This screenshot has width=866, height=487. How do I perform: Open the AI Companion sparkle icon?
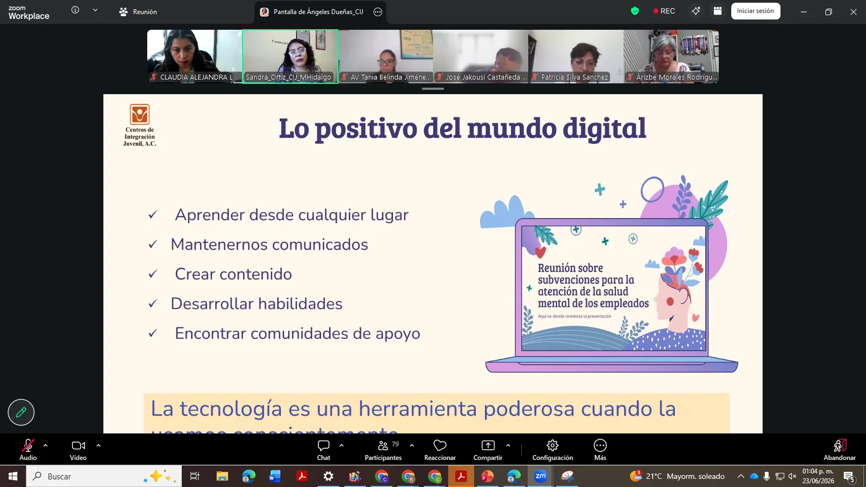[696, 11]
